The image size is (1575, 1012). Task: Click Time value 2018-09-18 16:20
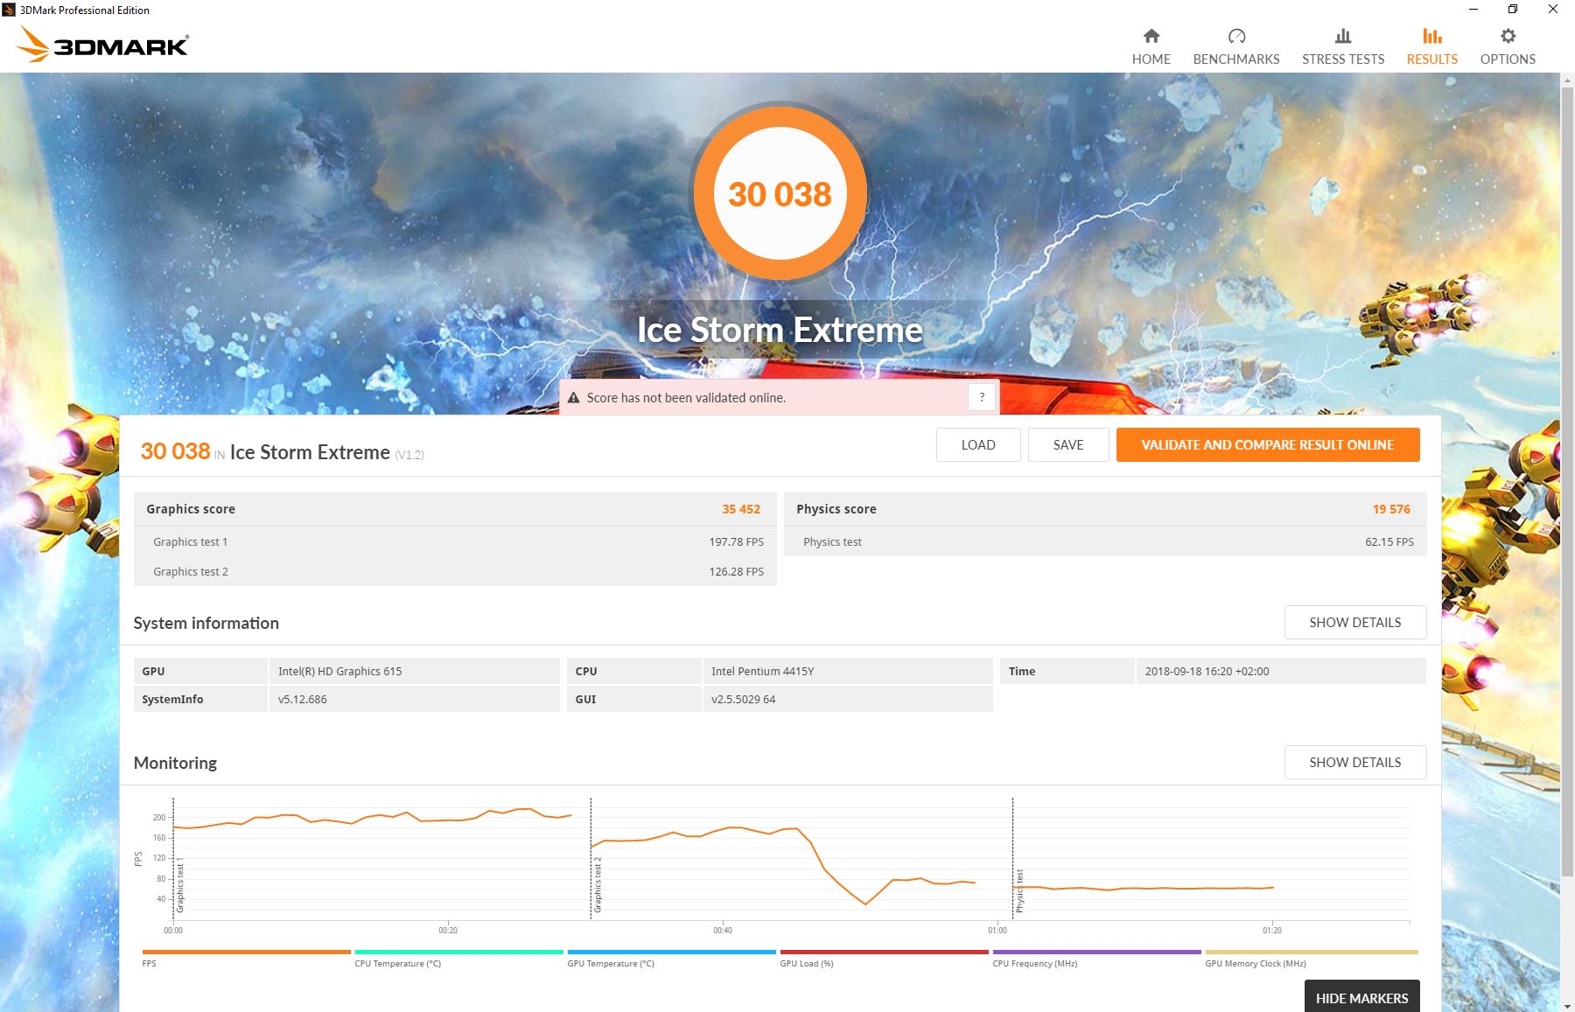[1207, 672]
